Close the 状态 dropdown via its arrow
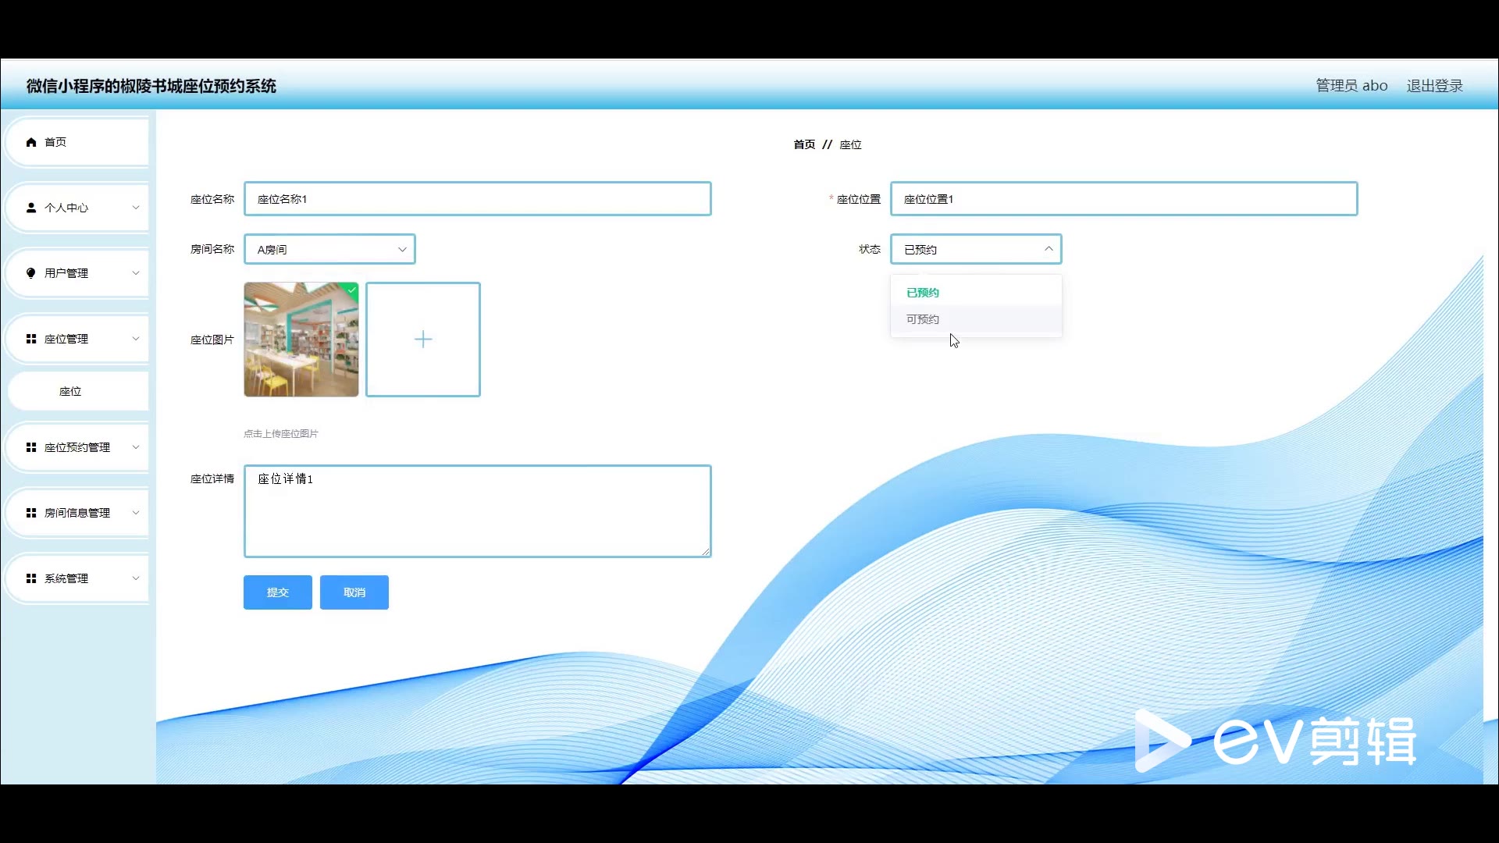Viewport: 1499px width, 843px height. [x=1049, y=249]
